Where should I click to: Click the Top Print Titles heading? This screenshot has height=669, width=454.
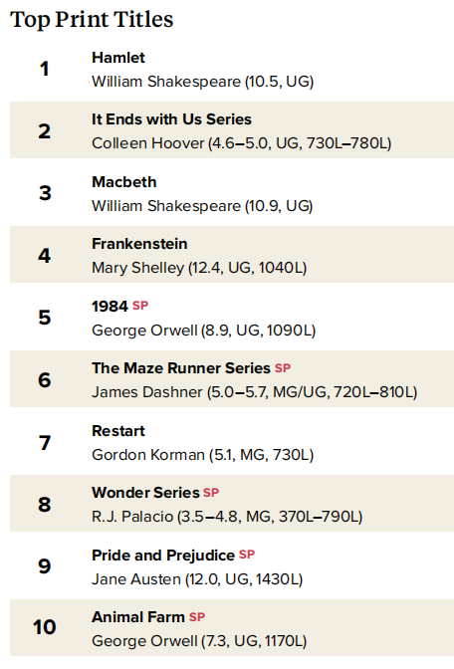pyautogui.click(x=92, y=20)
